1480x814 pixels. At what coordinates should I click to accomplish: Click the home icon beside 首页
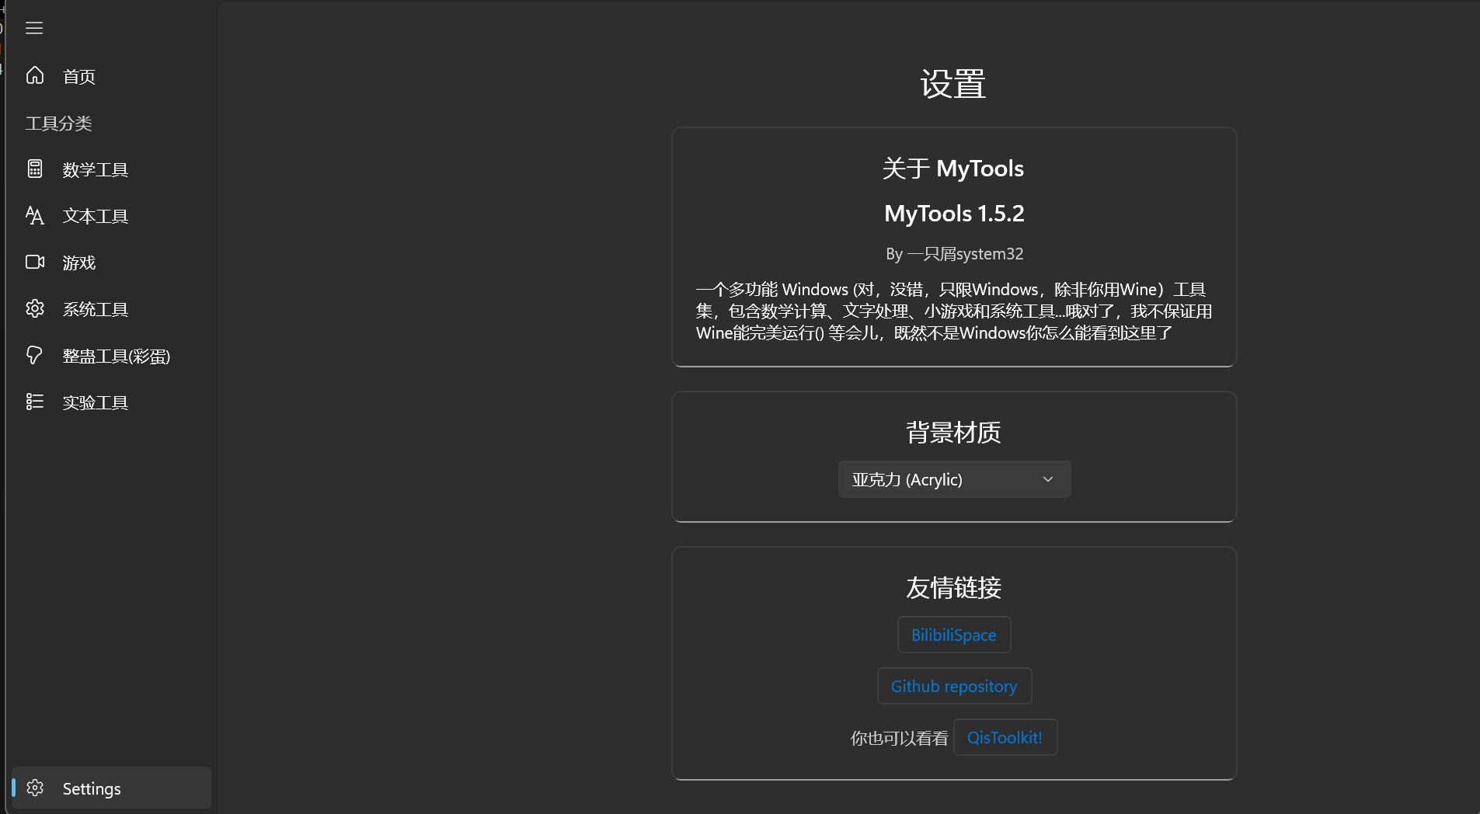pyautogui.click(x=35, y=75)
